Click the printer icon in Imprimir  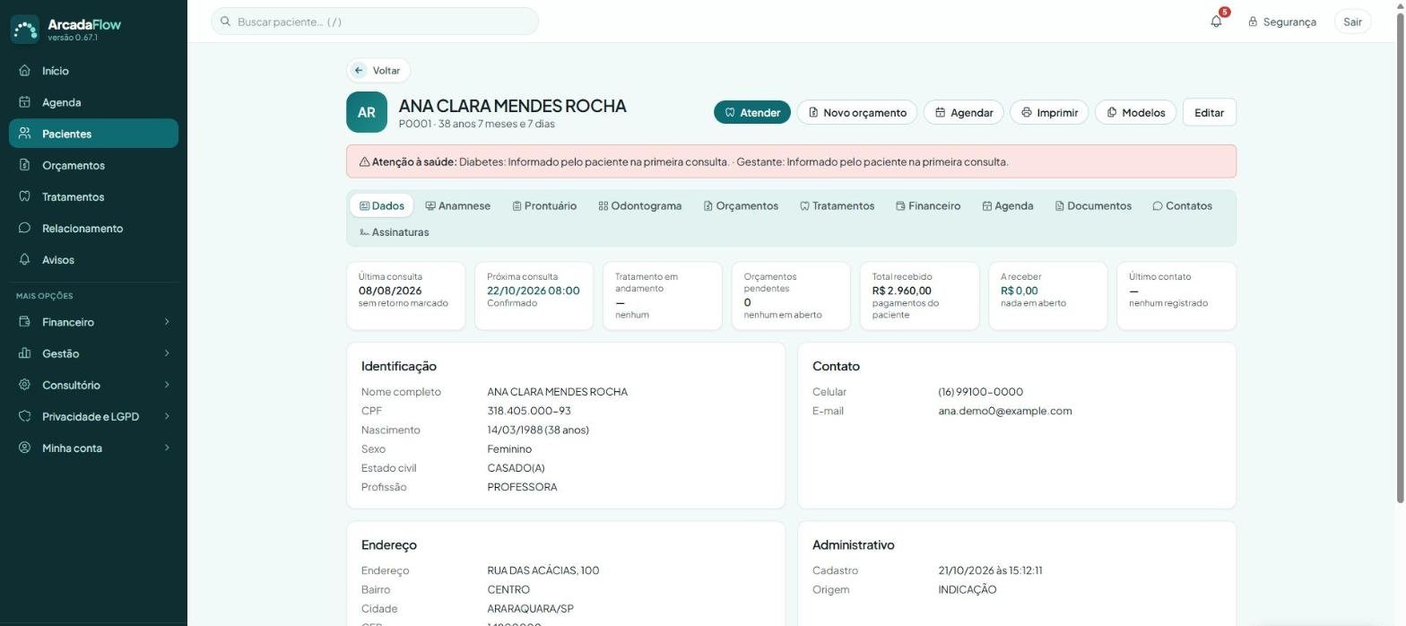coord(1027,112)
